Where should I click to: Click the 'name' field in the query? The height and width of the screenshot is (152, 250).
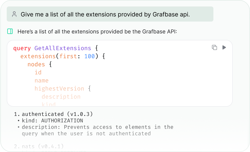point(41,81)
